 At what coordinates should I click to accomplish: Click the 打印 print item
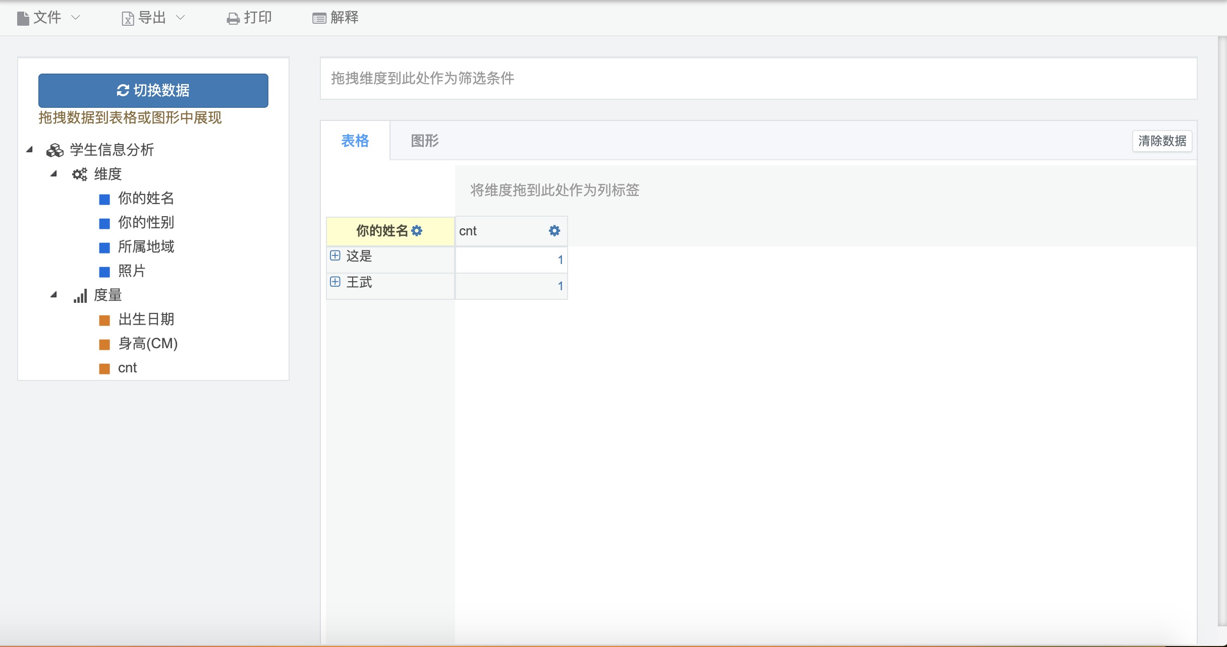249,18
